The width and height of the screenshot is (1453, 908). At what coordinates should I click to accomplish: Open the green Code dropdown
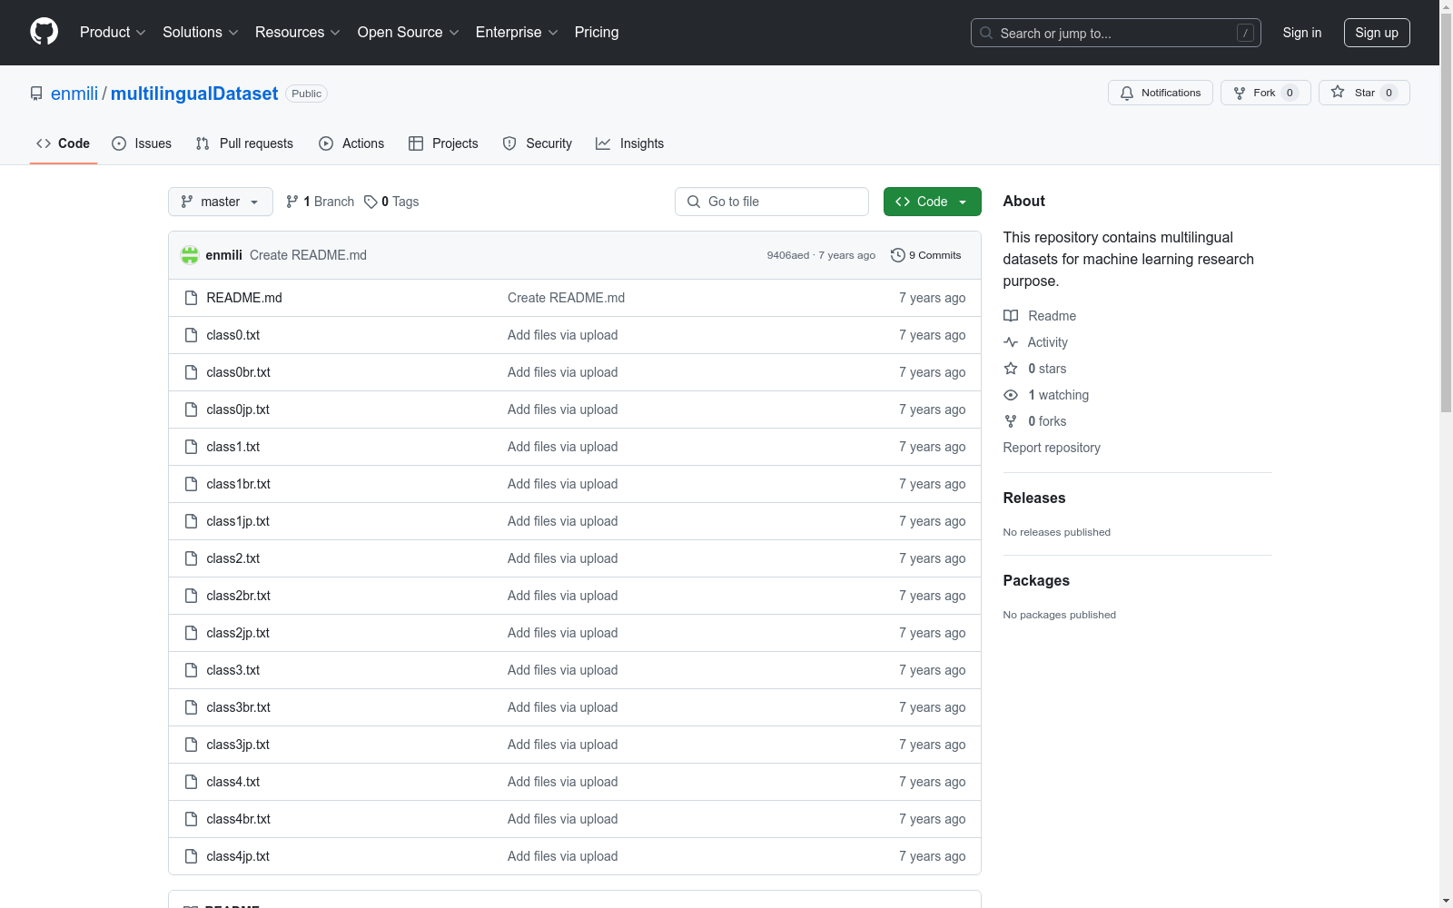(932, 202)
